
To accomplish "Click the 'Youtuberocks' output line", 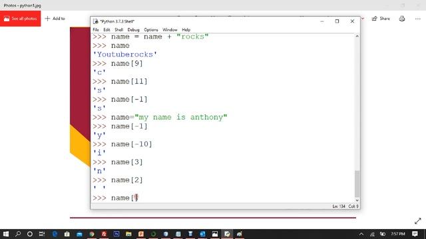I will (124, 54).
